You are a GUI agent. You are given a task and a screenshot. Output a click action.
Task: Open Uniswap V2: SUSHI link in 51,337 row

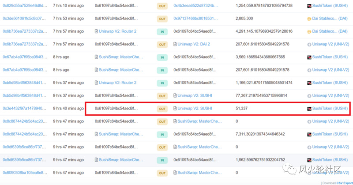[x=195, y=108]
